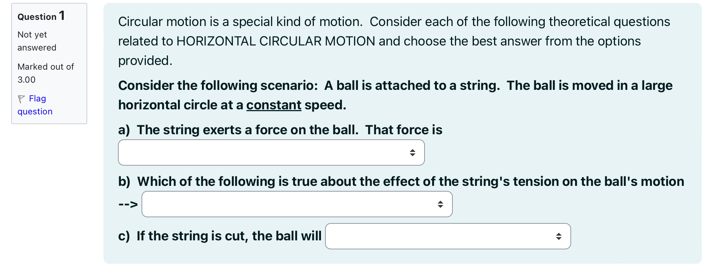Click the 'Marked out of 3.00' text
The image size is (713, 275).
point(45,73)
